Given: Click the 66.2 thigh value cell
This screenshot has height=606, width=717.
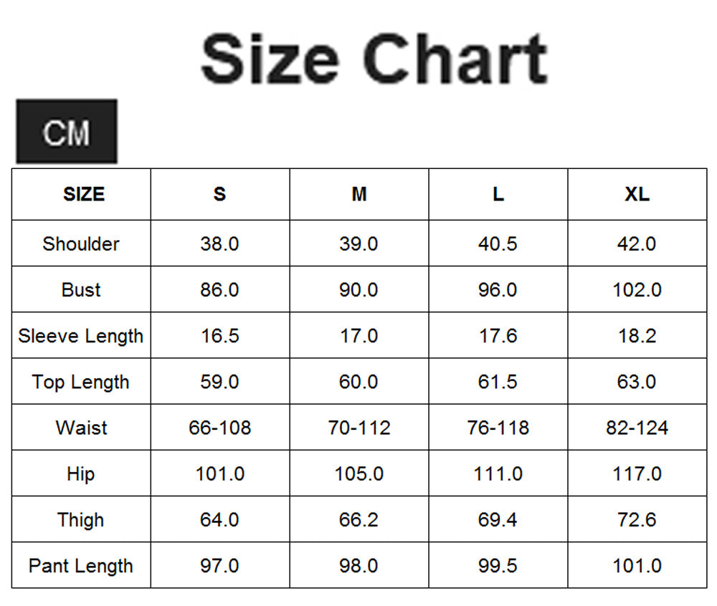Looking at the screenshot, I should pos(359,520).
